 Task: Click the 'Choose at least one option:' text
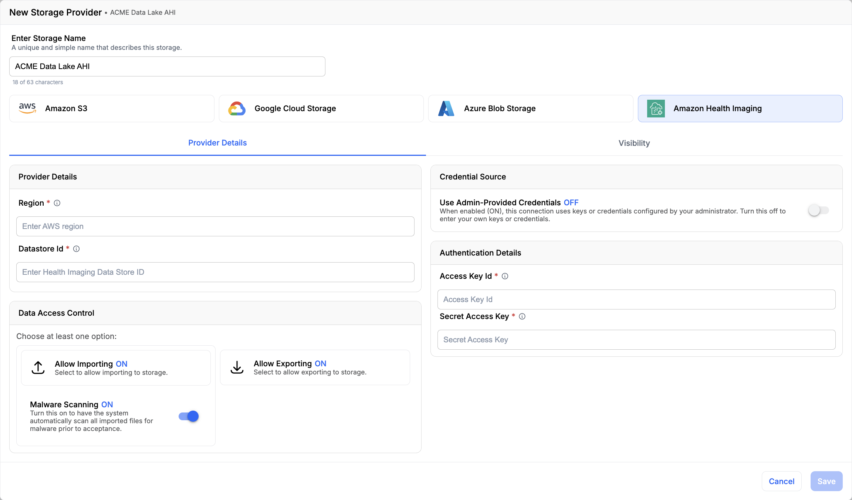click(x=67, y=336)
